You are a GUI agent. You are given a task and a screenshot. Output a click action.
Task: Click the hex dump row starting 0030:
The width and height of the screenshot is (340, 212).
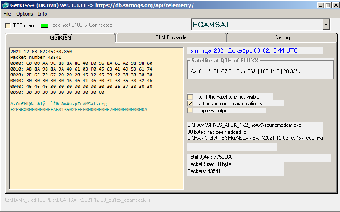pos(81,81)
